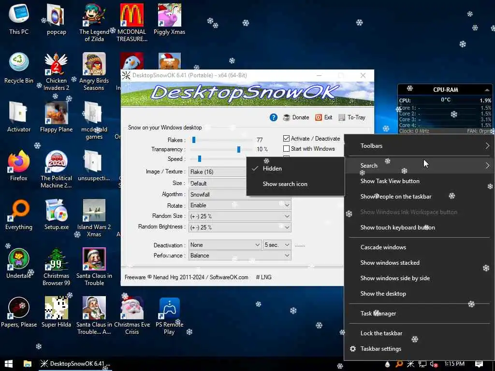Viewport: 495px width, 371px height.
Task: Select The Legend of Zilda shortcut
Action: (94, 23)
